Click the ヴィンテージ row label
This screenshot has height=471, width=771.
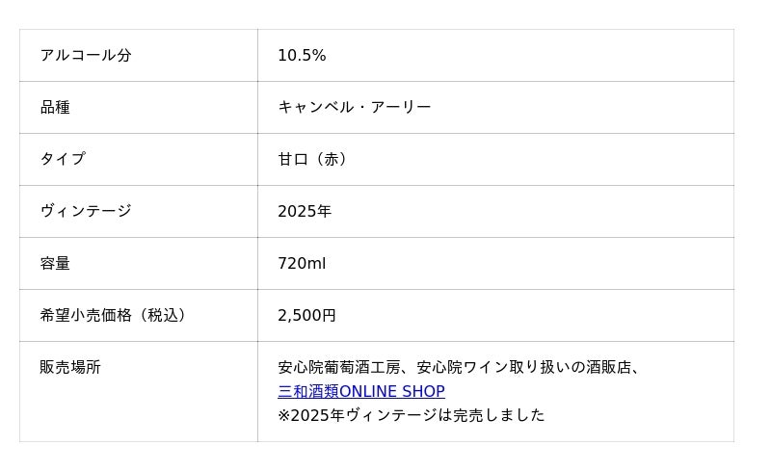coord(86,212)
